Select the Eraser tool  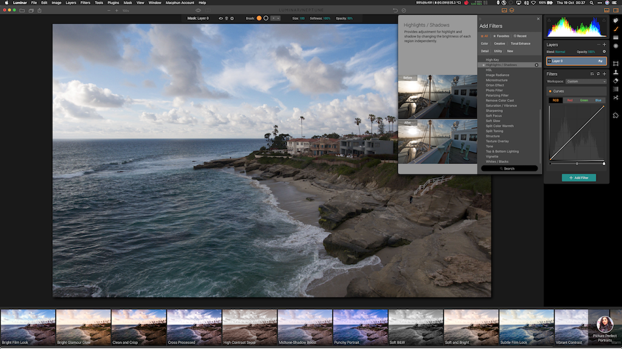click(x=615, y=81)
